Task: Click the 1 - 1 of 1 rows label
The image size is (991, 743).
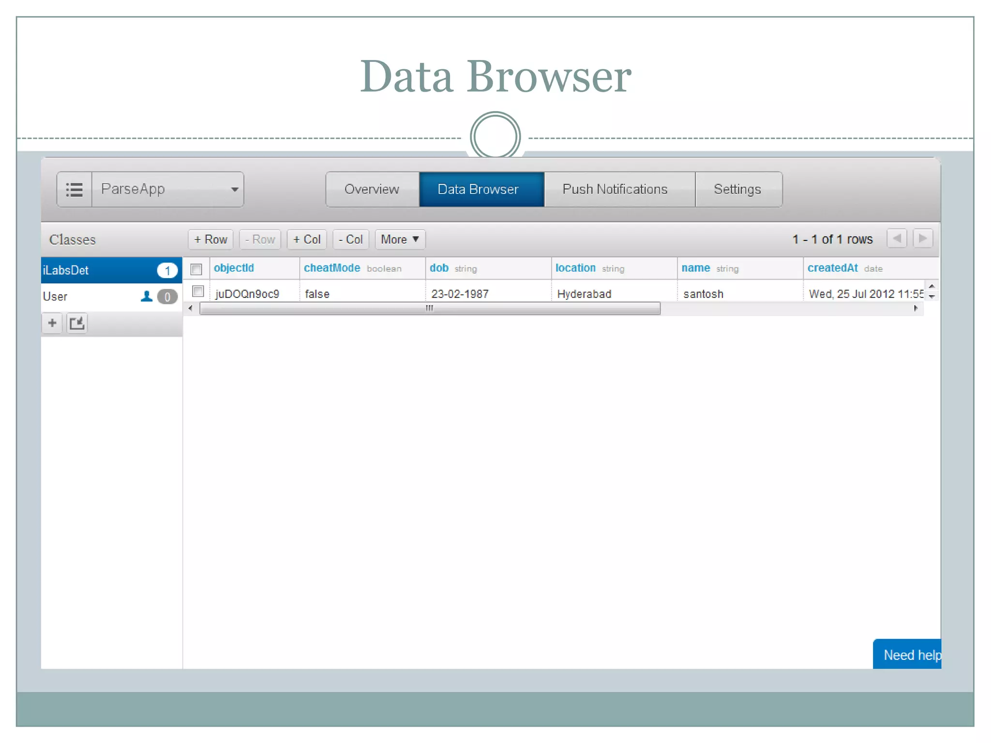Action: tap(832, 239)
